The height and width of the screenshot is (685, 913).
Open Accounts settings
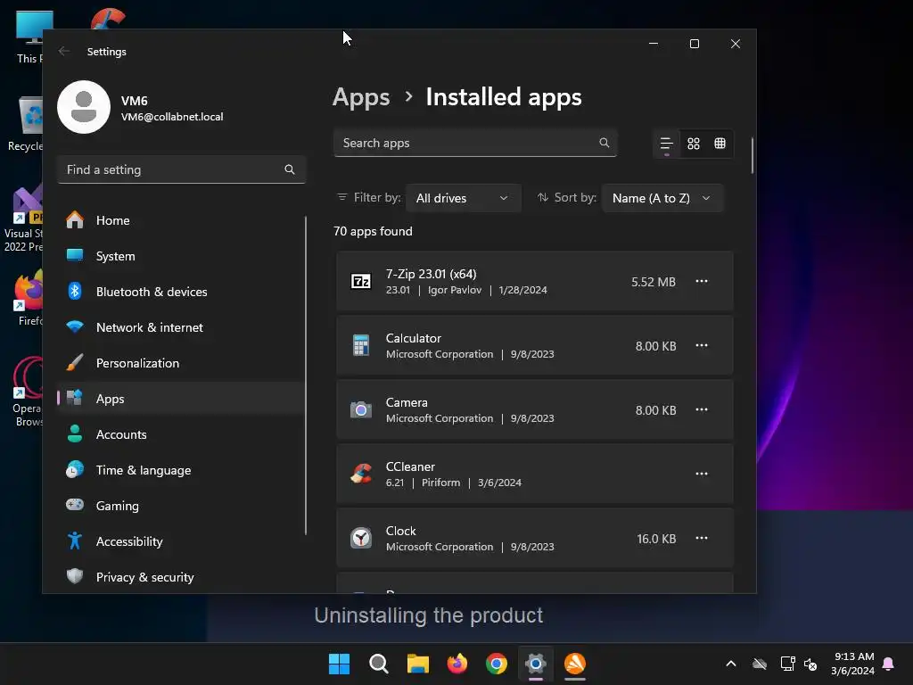pos(180,434)
